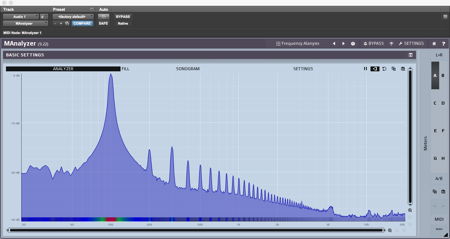
Task: Go to the previous preset arrow
Action: (x=334, y=44)
